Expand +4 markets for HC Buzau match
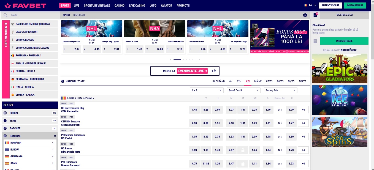Viewport: 374px width, 170px height. coord(303,150)
